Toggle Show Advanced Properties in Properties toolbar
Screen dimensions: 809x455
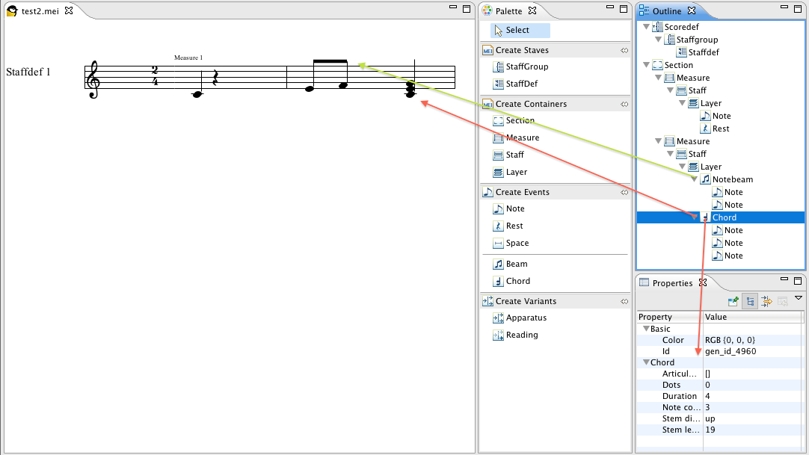766,301
